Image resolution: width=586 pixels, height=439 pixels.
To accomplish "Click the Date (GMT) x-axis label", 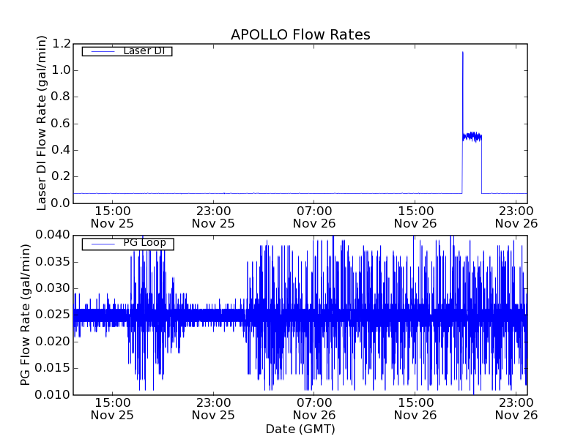I will 300,429.
